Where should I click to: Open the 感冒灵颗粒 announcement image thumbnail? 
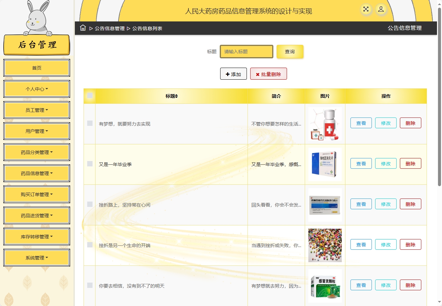point(325,285)
